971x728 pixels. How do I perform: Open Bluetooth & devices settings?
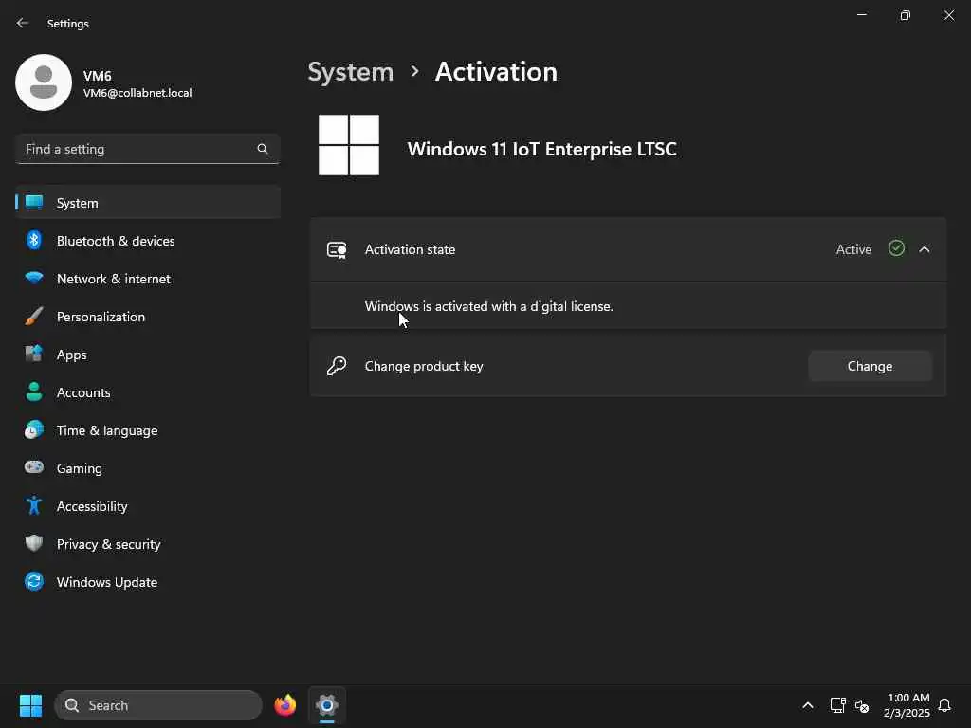148,241
